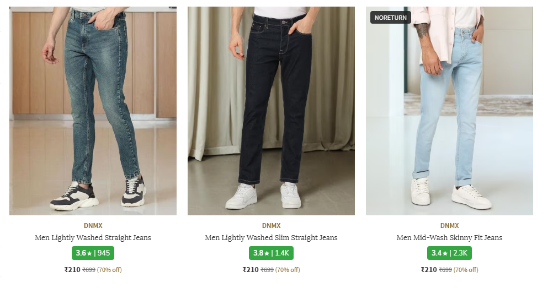
Task: Click ₹210 price of first jeans
Action: (72, 270)
